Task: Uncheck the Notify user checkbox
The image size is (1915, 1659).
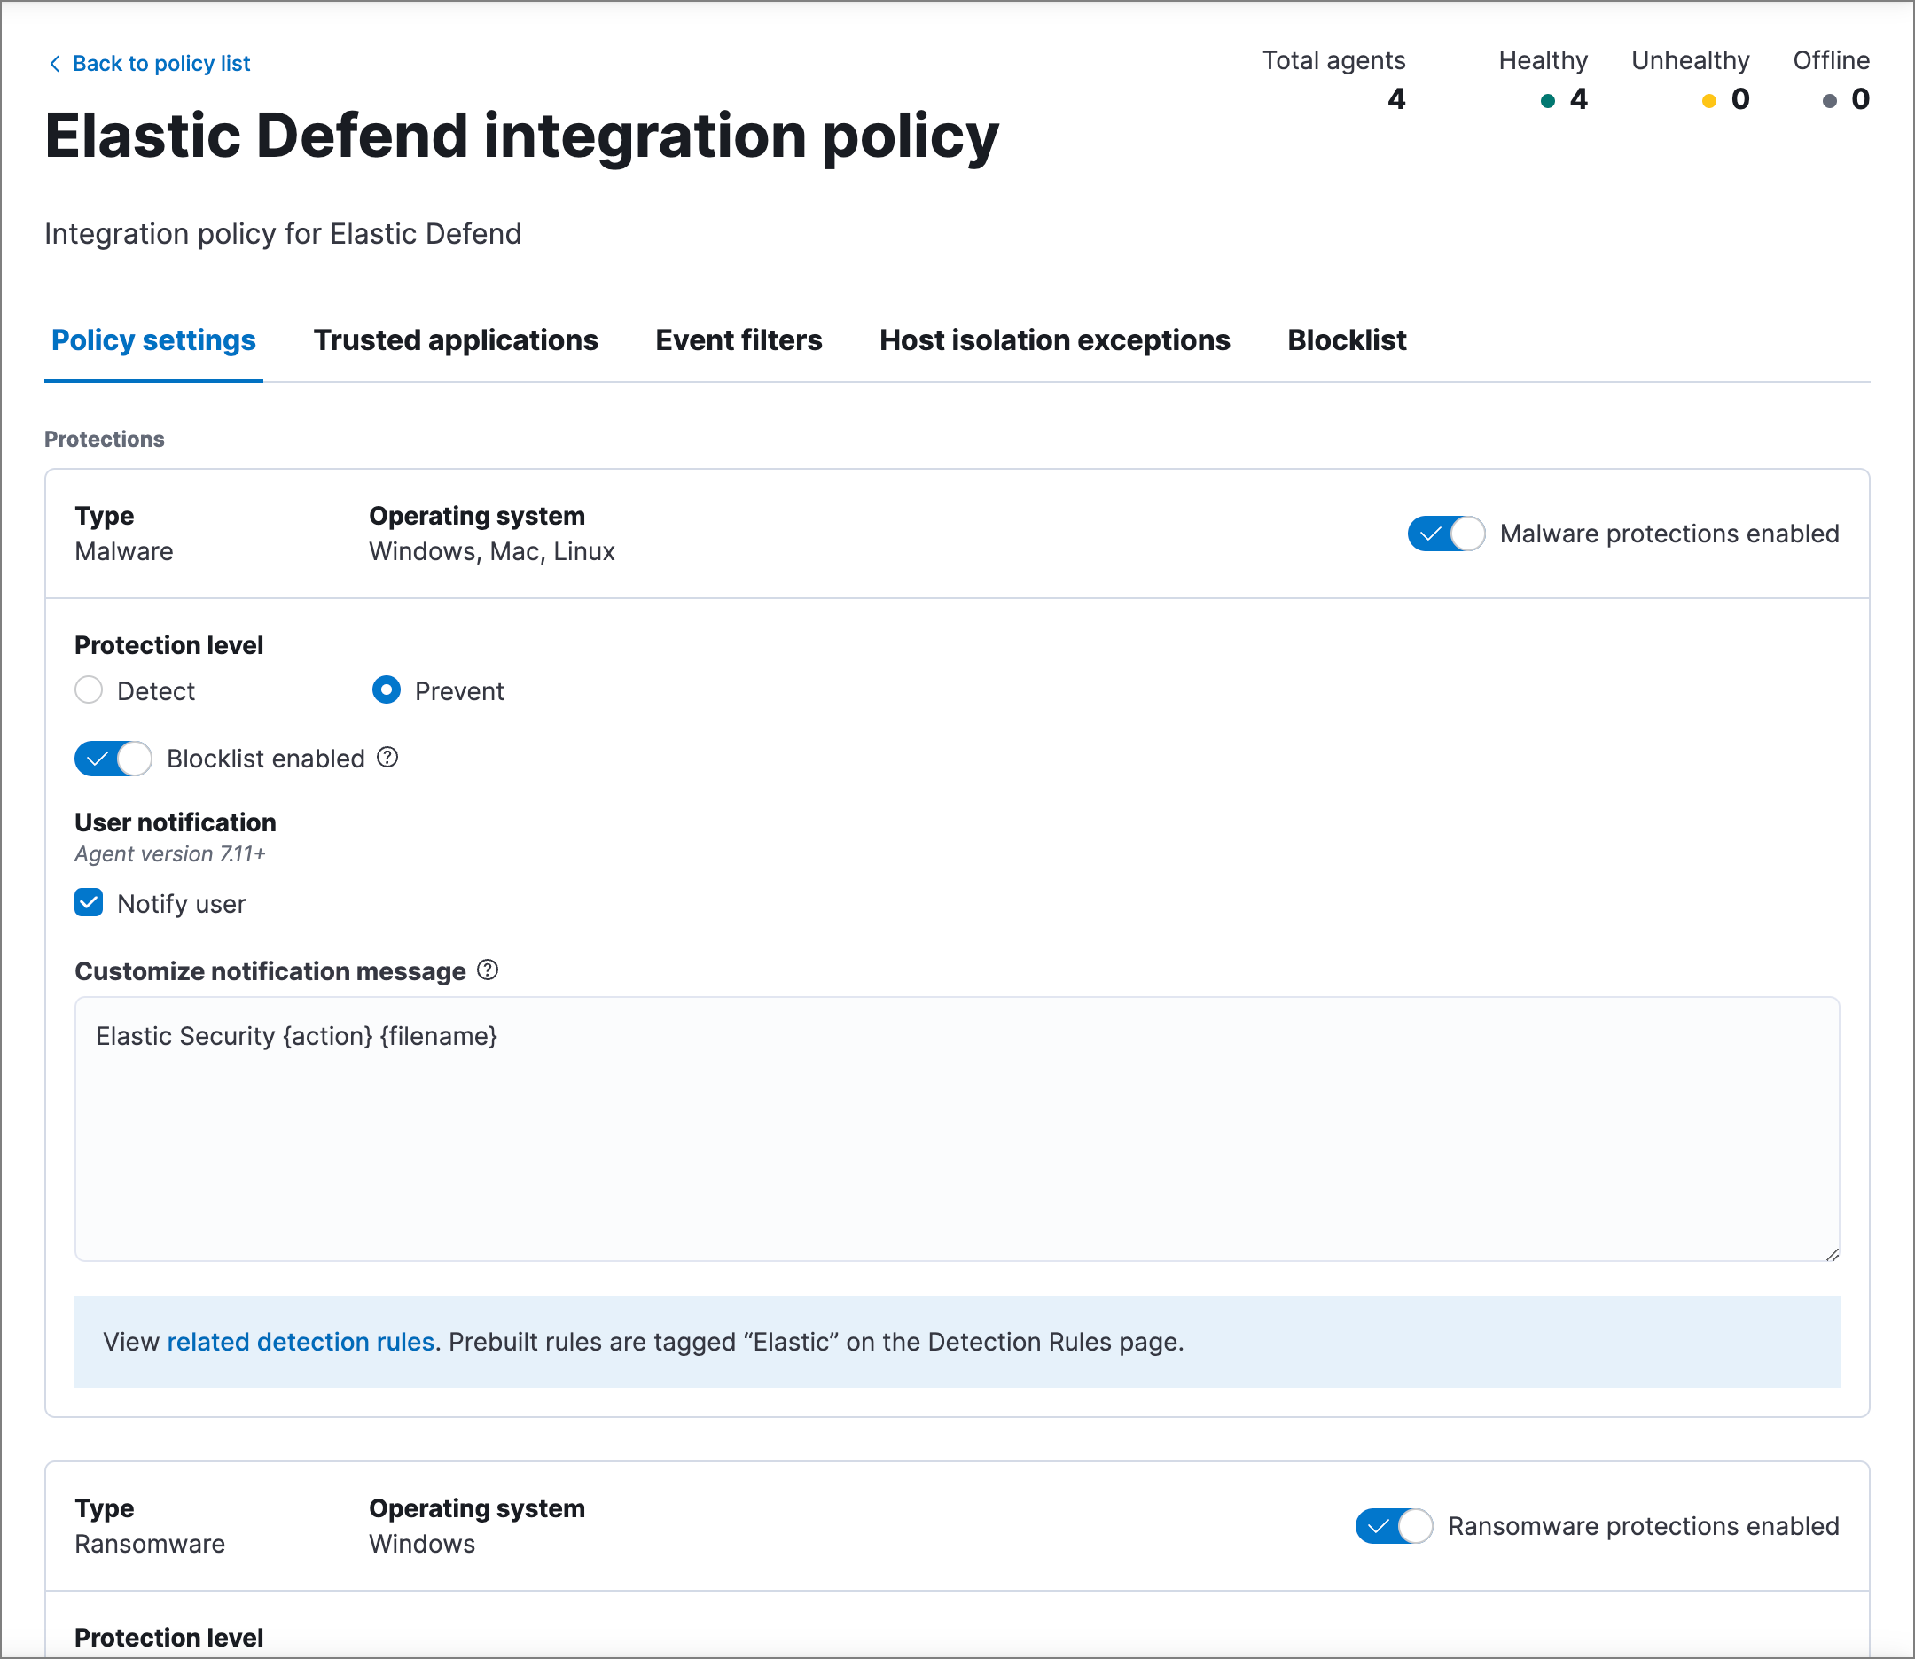Action: 89,903
